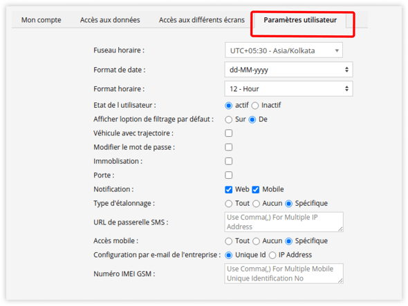The width and height of the screenshot is (408, 306).
Task: Open the Format horaire dropdown
Action: tap(288, 88)
